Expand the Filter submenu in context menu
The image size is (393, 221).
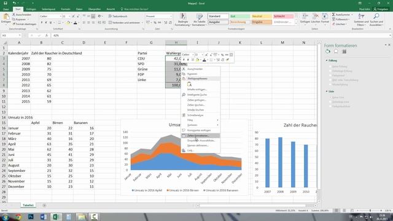(x=217, y=120)
